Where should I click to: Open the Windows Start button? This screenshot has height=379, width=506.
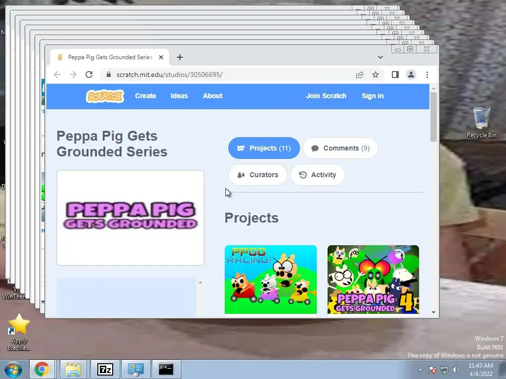pos(13,369)
